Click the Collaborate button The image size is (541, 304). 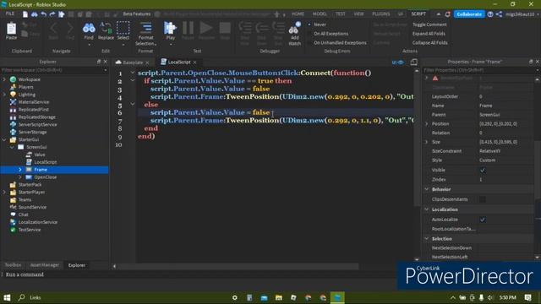[x=469, y=14]
